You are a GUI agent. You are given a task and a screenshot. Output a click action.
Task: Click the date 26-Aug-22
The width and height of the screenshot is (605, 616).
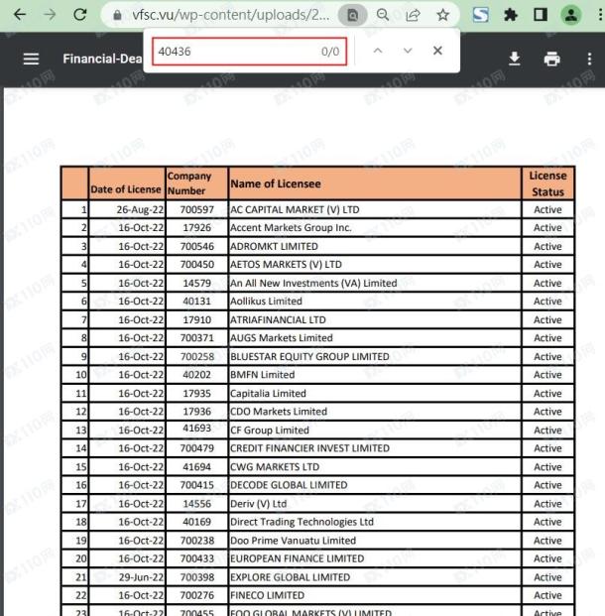[140, 210]
